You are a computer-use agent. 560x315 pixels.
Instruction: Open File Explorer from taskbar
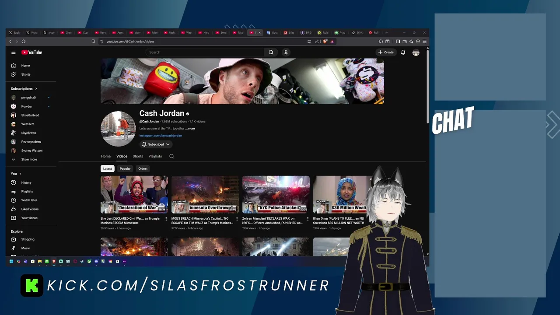(x=40, y=261)
